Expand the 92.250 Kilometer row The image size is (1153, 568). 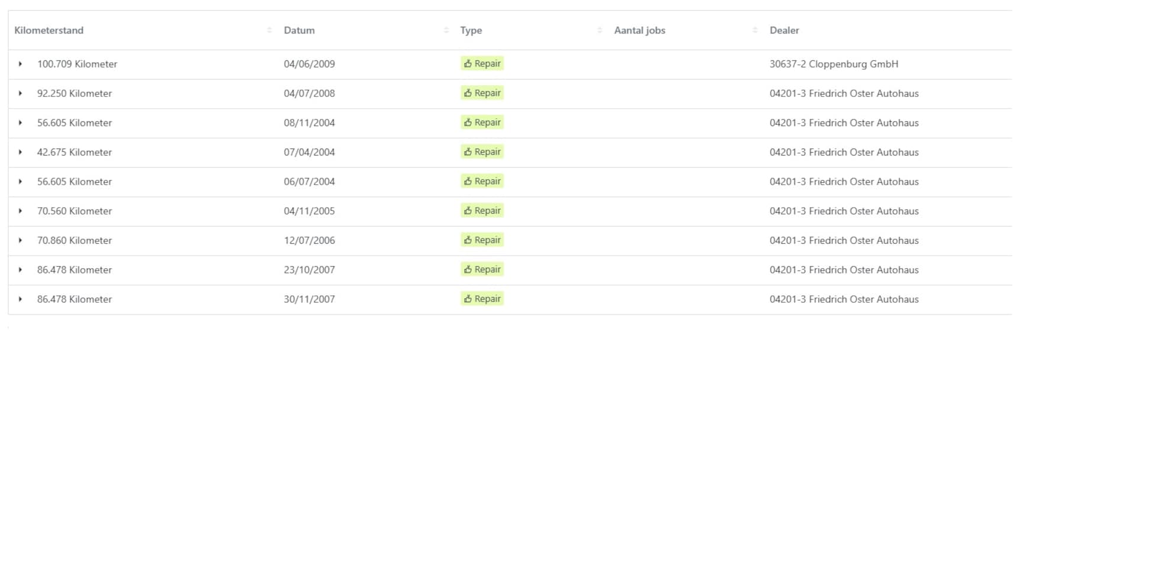(20, 93)
